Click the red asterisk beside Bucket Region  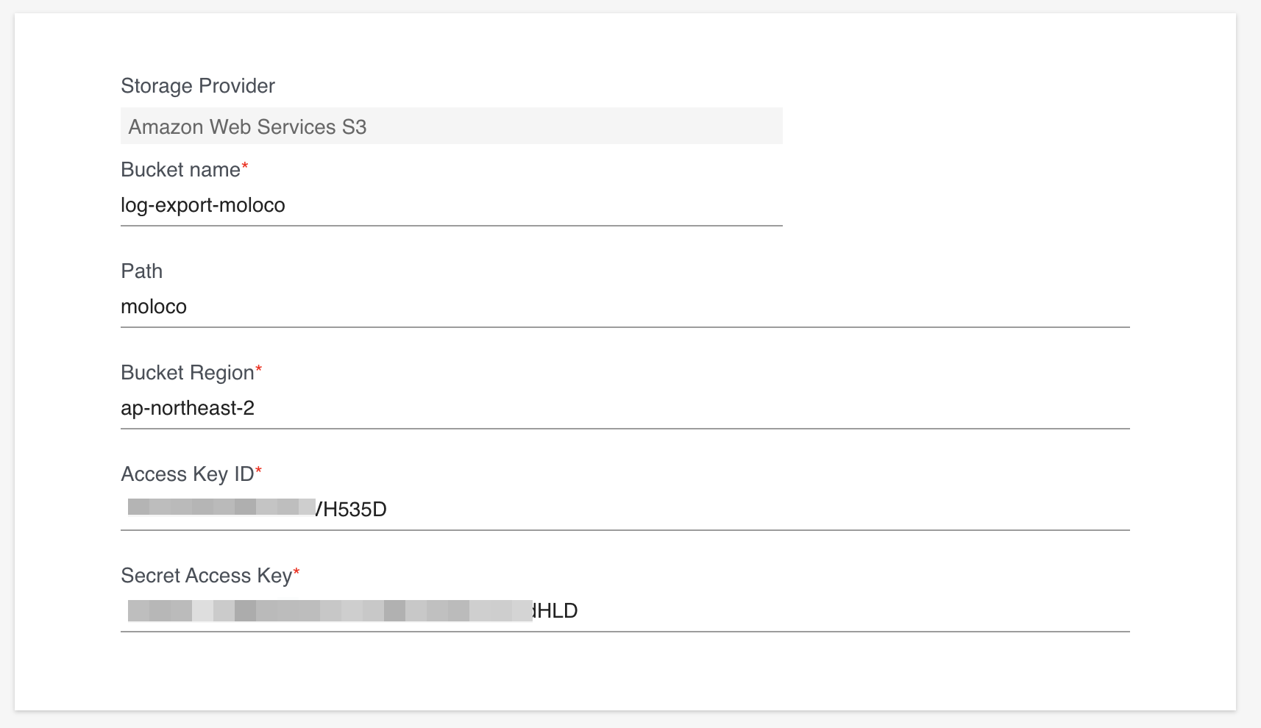(258, 368)
